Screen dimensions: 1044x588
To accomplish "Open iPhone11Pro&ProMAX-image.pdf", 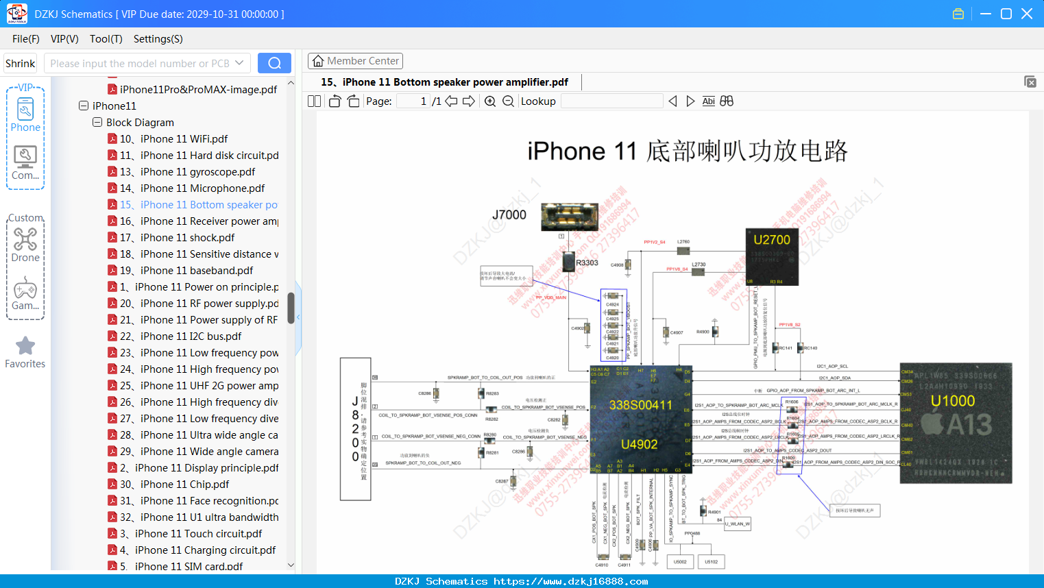I will coord(192,89).
